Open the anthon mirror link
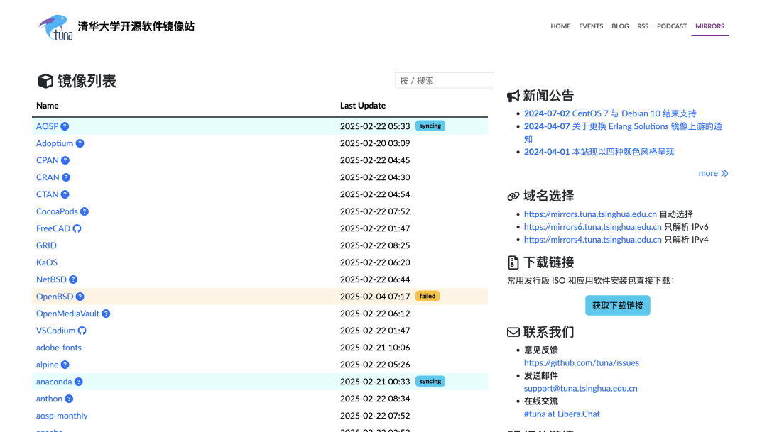 tap(50, 399)
